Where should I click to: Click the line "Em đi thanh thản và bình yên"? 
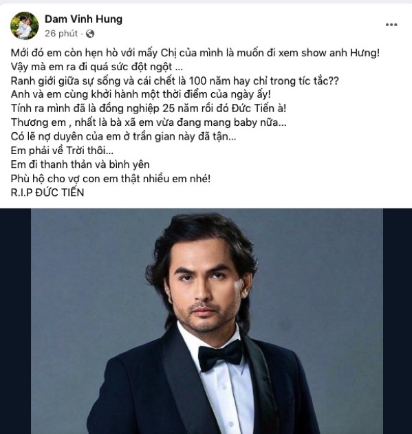[80, 164]
